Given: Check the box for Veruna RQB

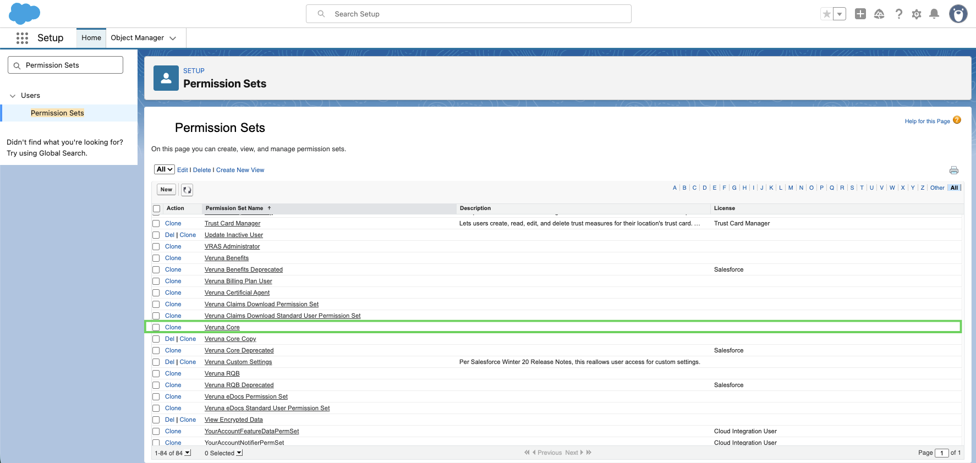Looking at the screenshot, I should tap(156, 374).
